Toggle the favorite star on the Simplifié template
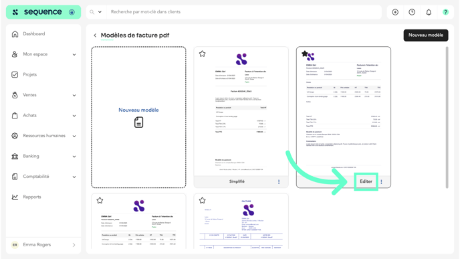 pos(202,54)
